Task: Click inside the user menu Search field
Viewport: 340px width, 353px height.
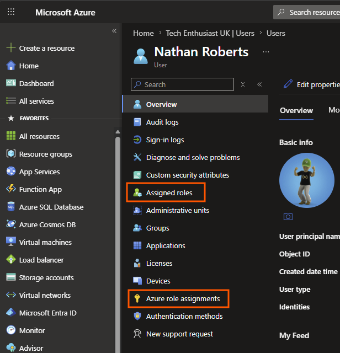Action: (x=182, y=84)
